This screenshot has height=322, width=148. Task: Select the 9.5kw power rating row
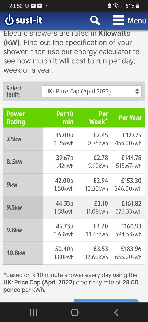(74, 207)
